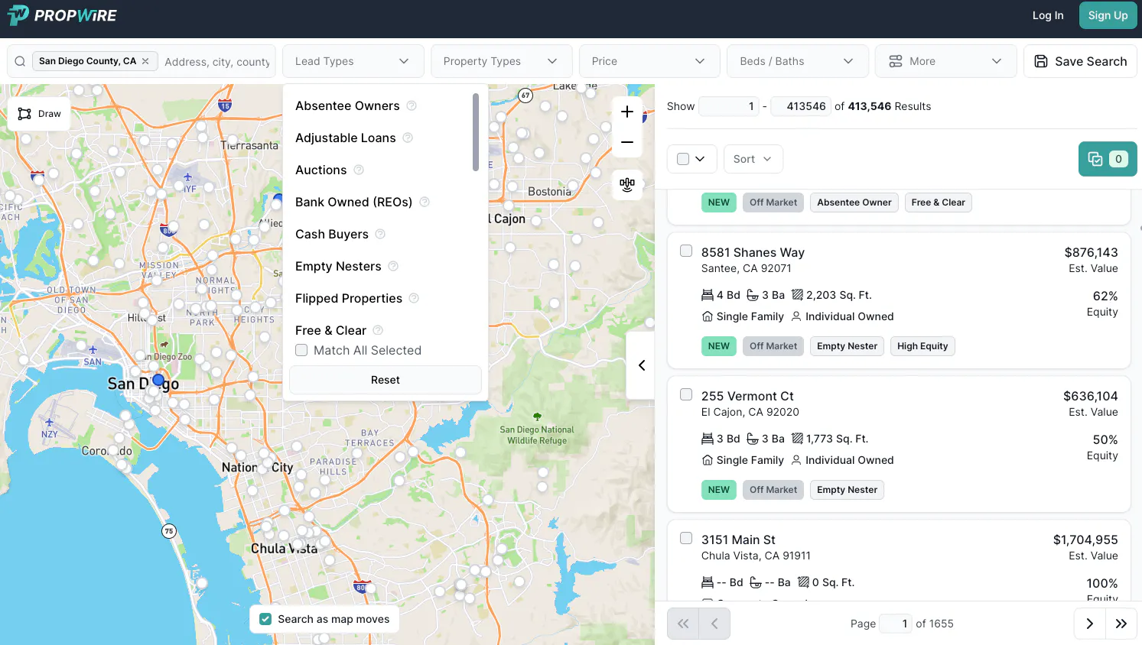
Task: Click the Absentee Owners help icon
Action: (x=412, y=105)
